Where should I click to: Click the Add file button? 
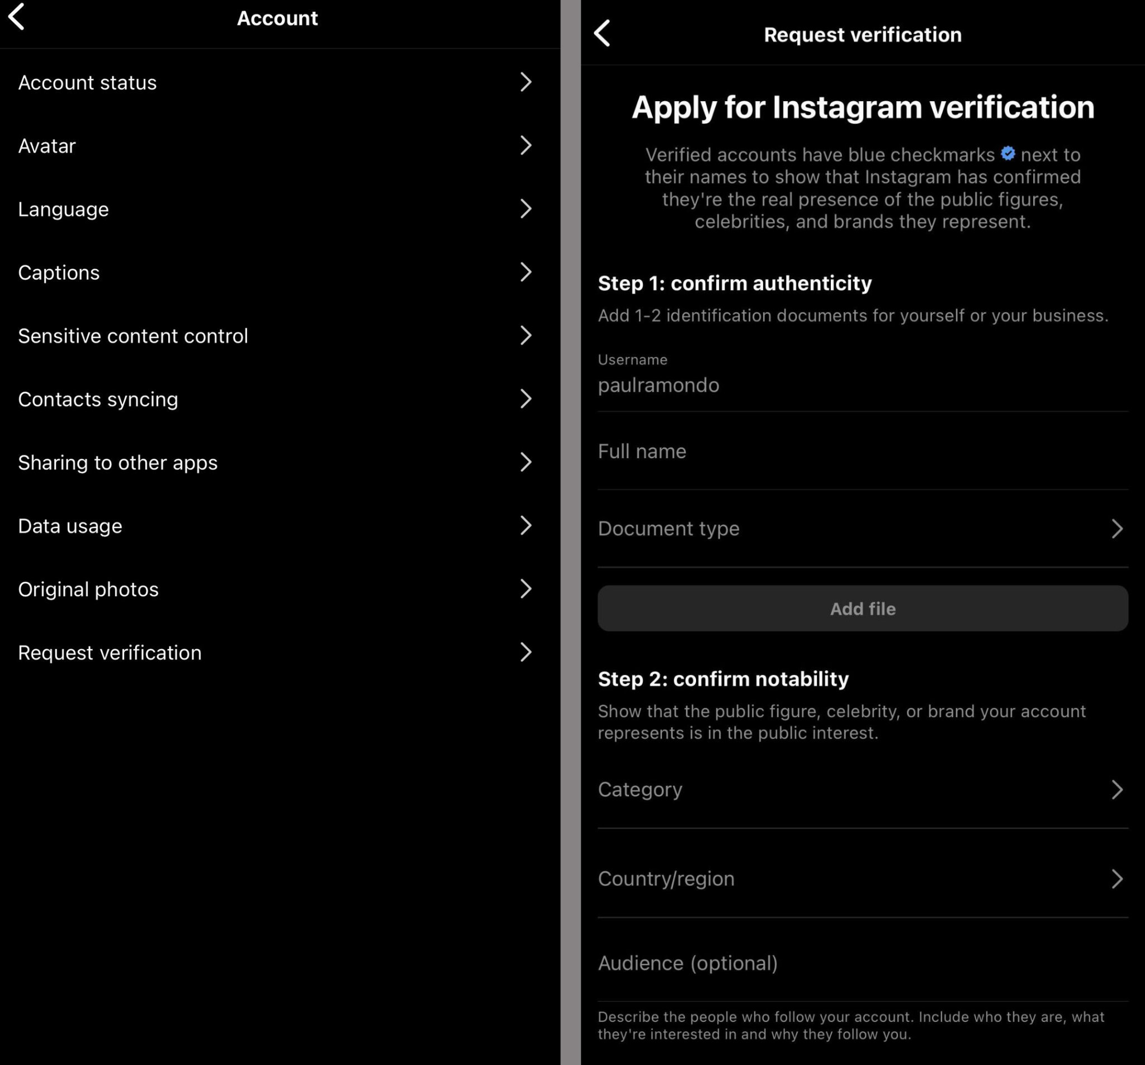coord(862,609)
